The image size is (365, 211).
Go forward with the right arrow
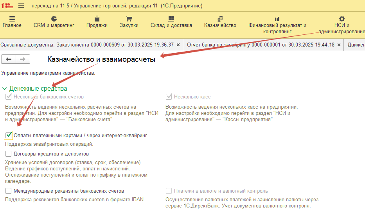pyautogui.click(x=23, y=59)
